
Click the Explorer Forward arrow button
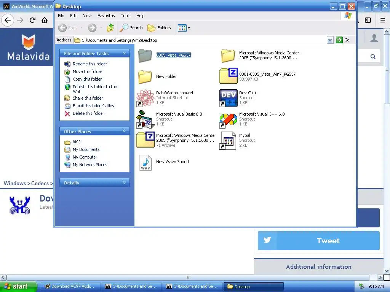coord(92,28)
